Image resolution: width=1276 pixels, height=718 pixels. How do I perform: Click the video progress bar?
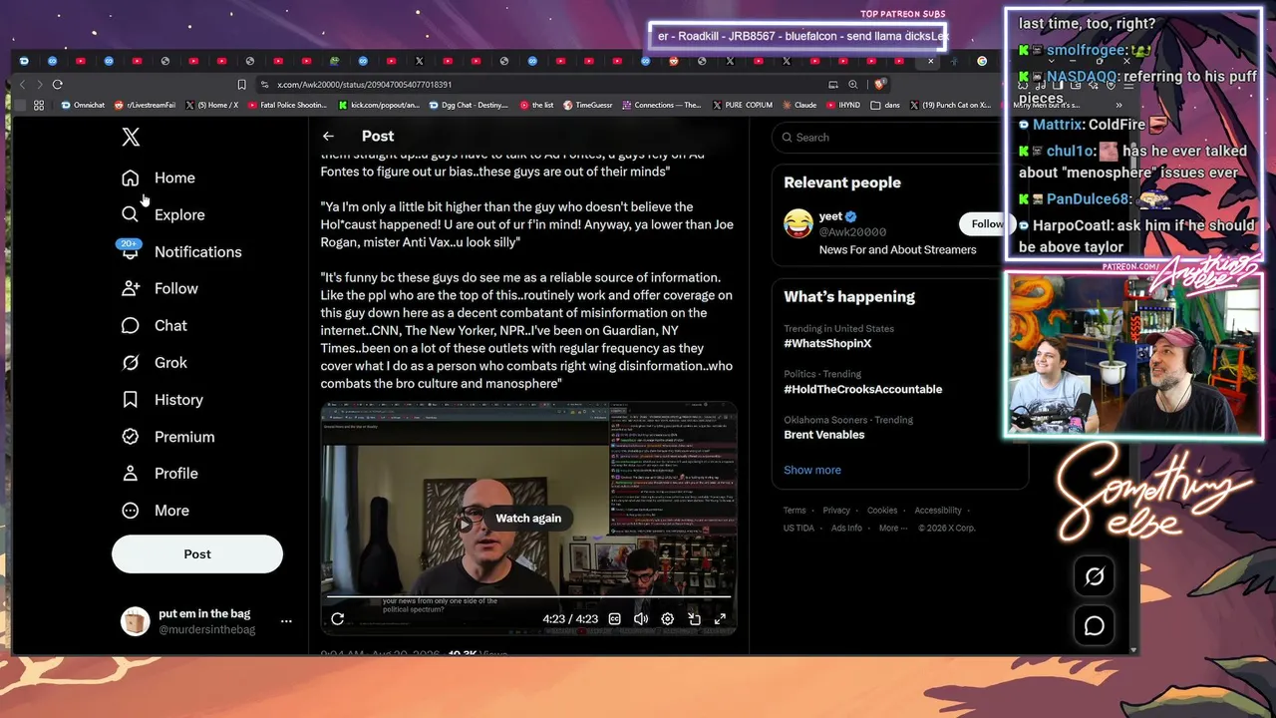528,597
